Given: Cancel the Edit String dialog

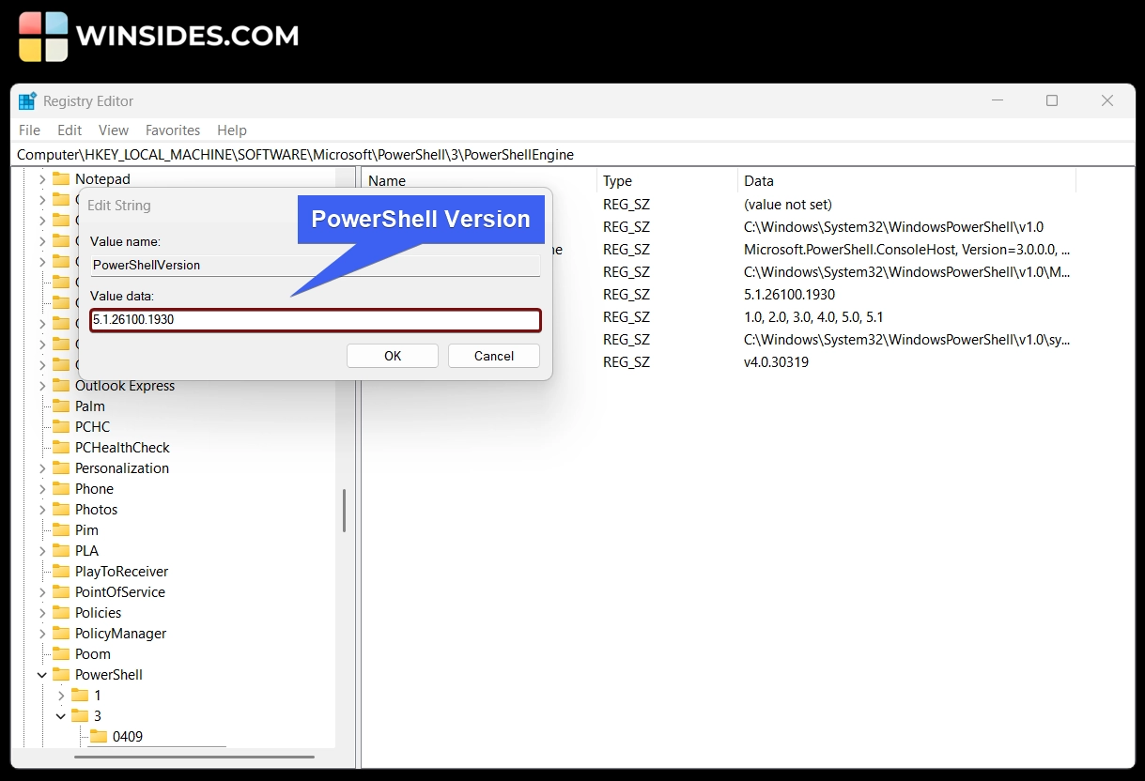Looking at the screenshot, I should (493, 356).
